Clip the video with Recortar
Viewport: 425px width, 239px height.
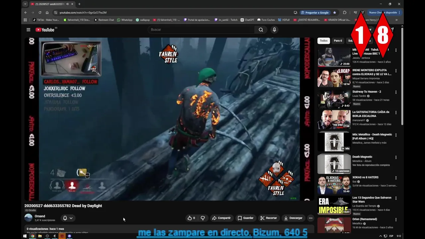click(269, 218)
